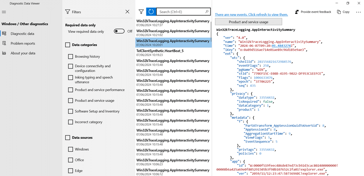Check the Data categories checkbox

[67, 45]
